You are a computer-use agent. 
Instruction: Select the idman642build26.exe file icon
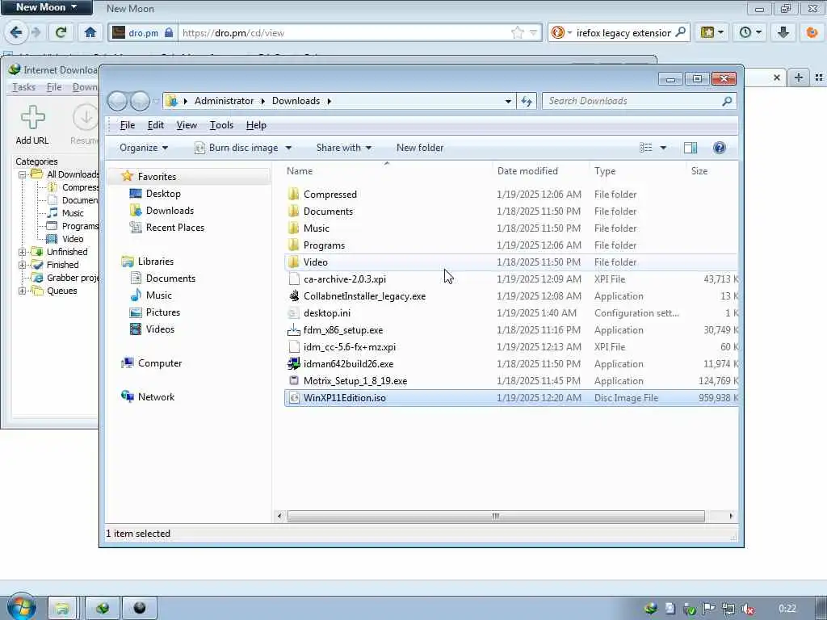point(294,364)
